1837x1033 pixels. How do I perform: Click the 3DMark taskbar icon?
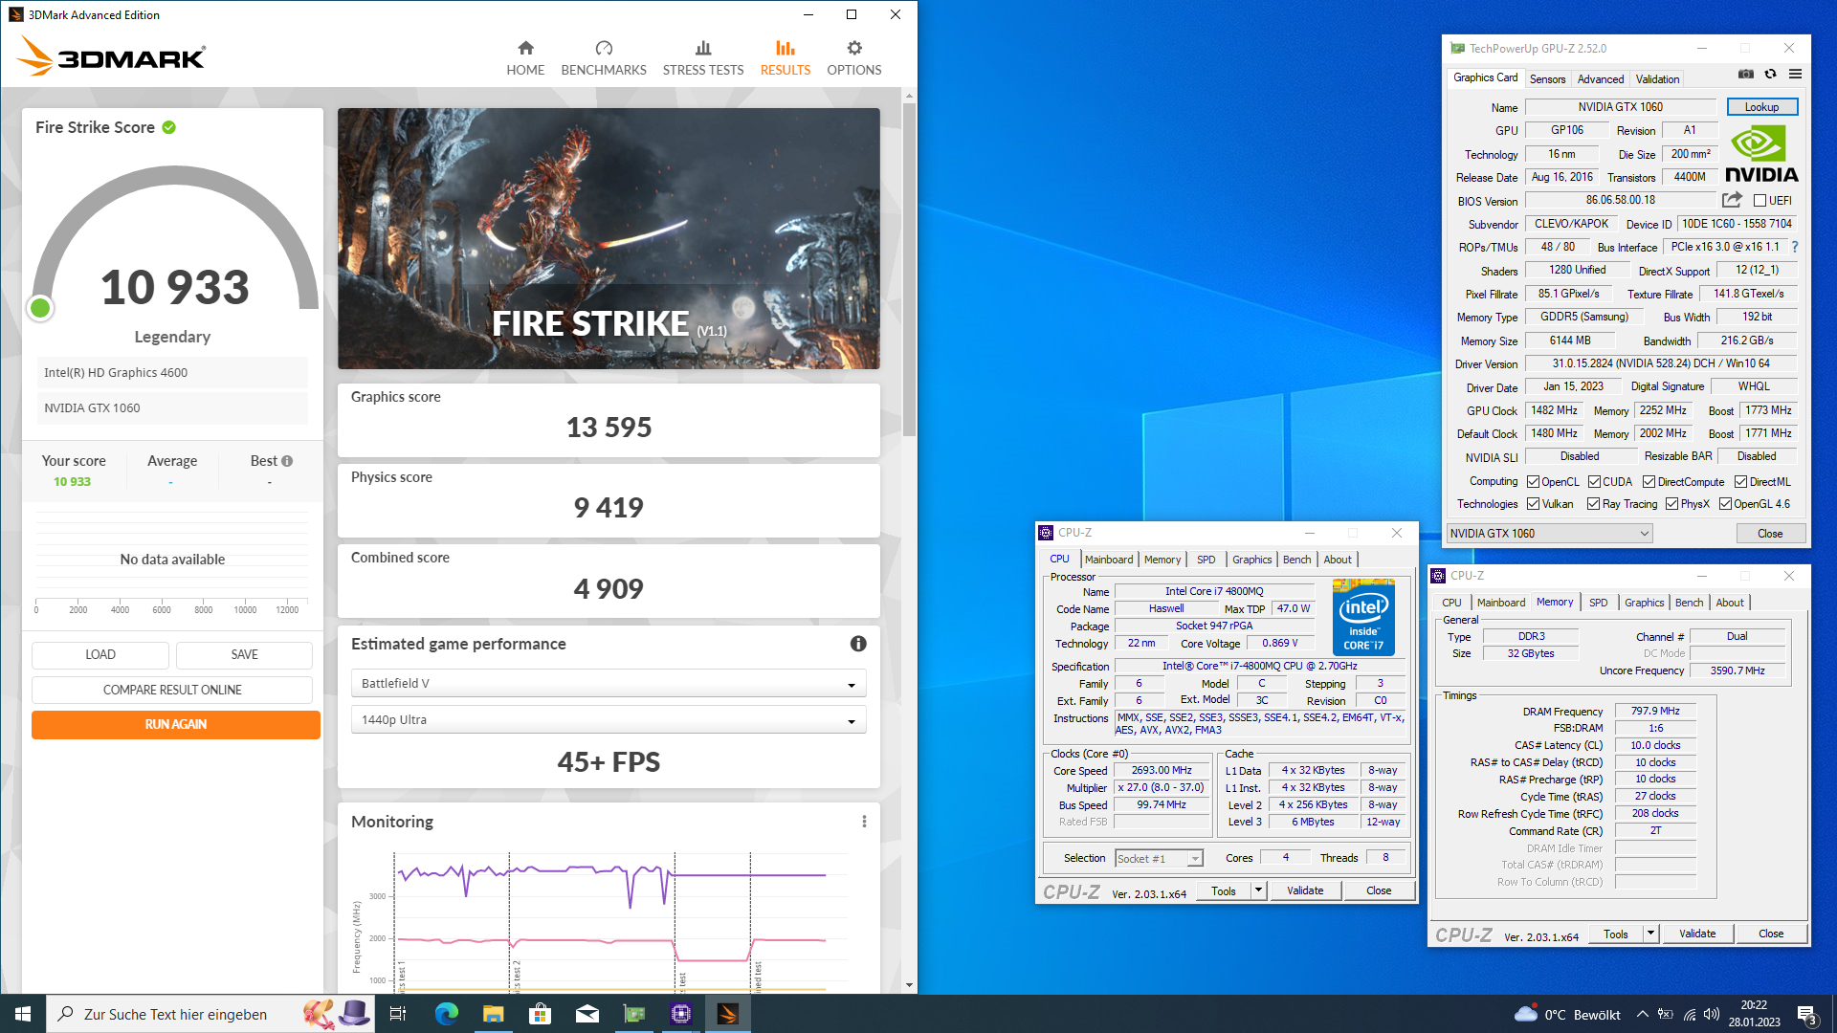click(x=727, y=1014)
